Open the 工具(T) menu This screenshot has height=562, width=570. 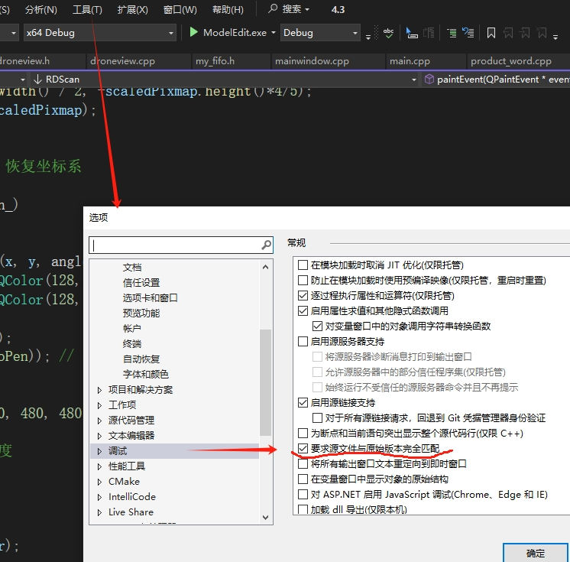tap(87, 10)
